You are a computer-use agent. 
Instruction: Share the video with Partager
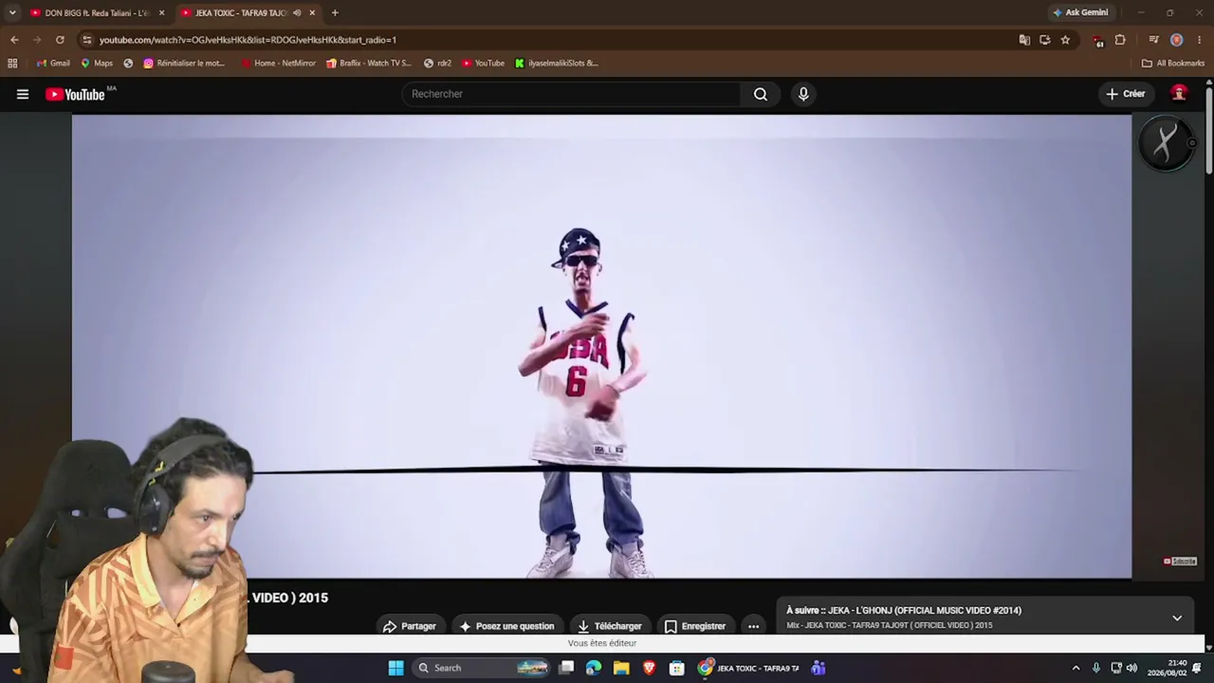[x=410, y=626]
